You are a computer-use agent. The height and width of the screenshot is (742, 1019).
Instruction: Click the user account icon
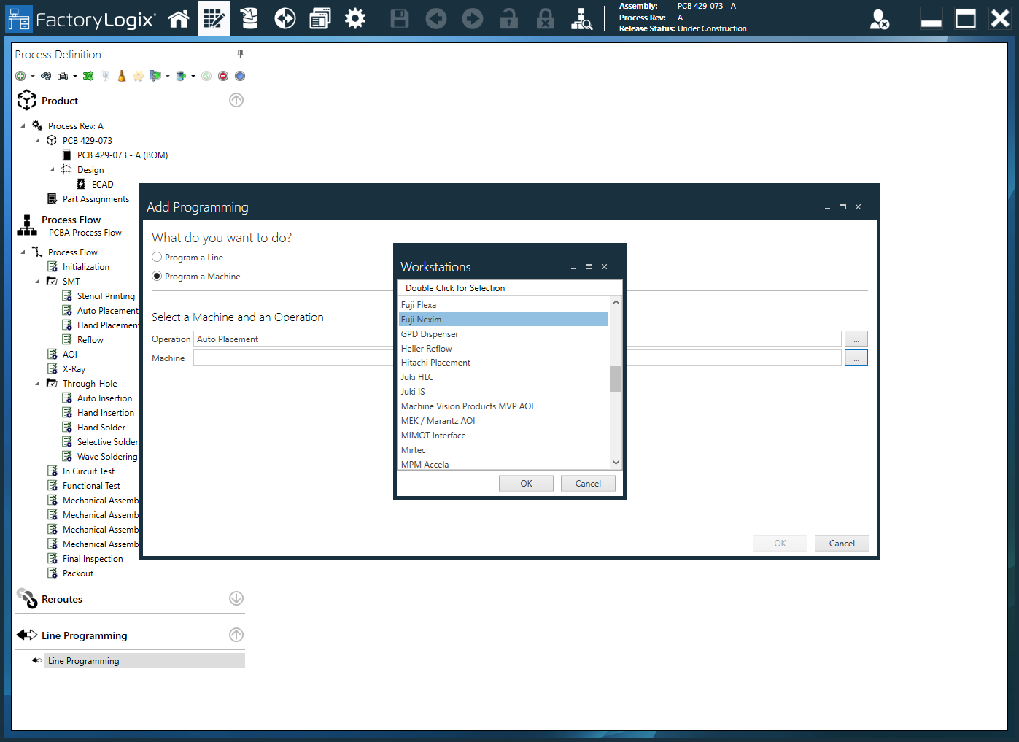tap(879, 19)
